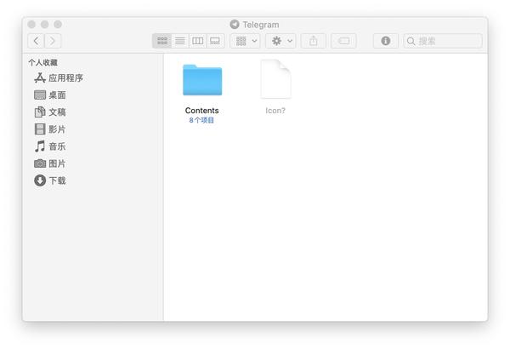Click into the 搜索 search field
Viewport: 510px width, 349px height.
click(x=443, y=41)
